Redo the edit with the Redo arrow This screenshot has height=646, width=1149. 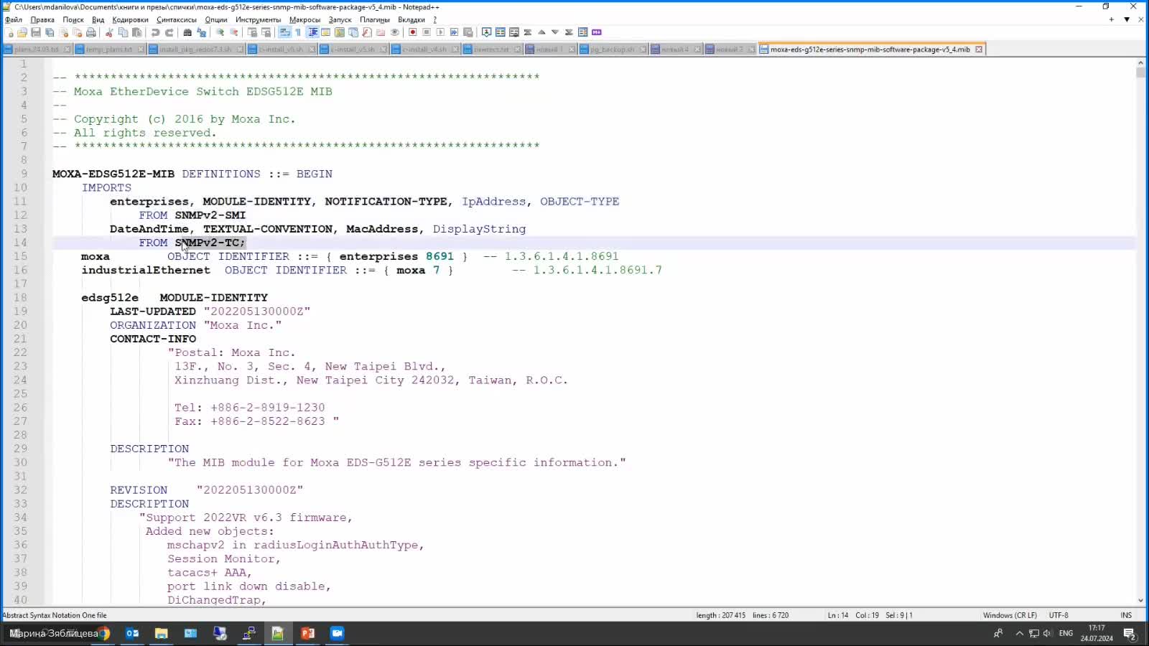click(169, 32)
